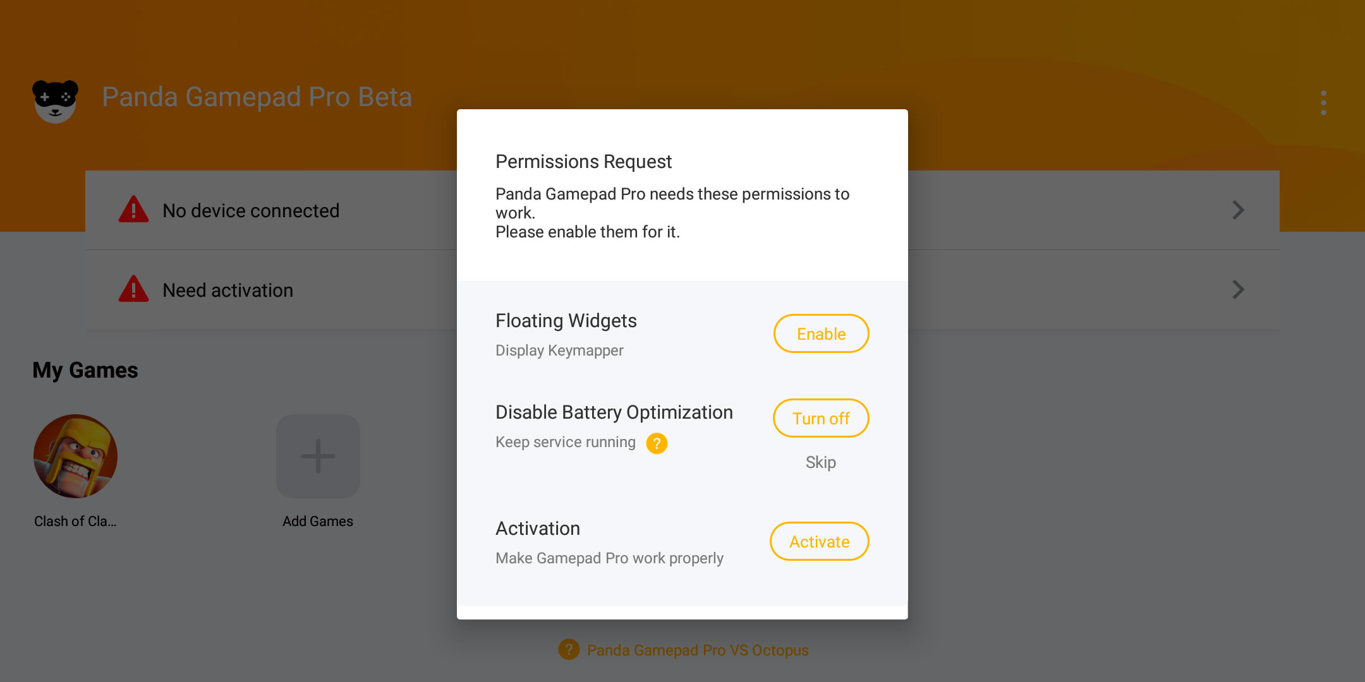
Task: Click the red warning icon for No device connected
Action: click(x=133, y=210)
